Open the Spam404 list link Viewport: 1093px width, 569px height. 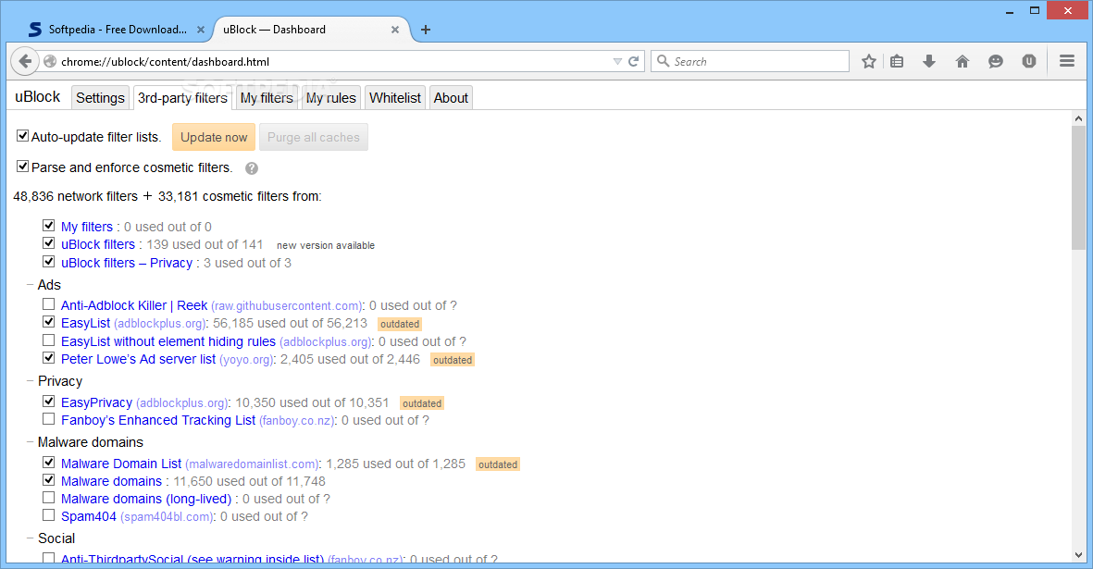89,517
